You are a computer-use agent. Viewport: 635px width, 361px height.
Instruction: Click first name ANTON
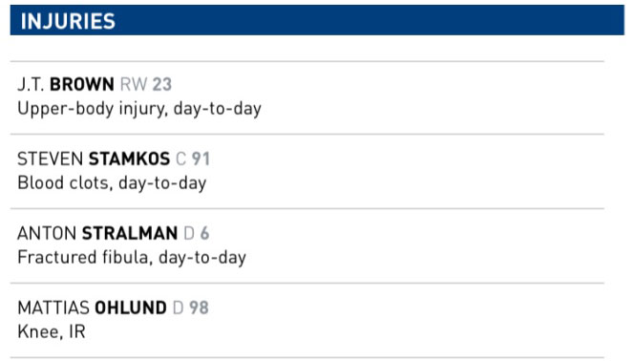click(x=47, y=233)
